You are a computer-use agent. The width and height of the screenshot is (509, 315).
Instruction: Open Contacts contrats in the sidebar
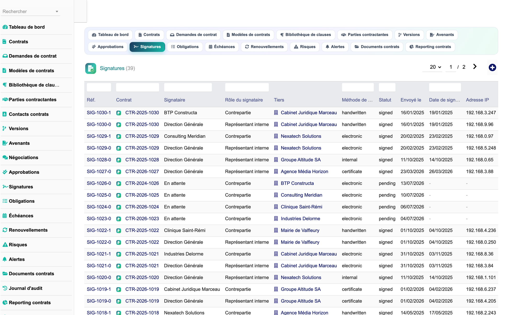pos(29,114)
